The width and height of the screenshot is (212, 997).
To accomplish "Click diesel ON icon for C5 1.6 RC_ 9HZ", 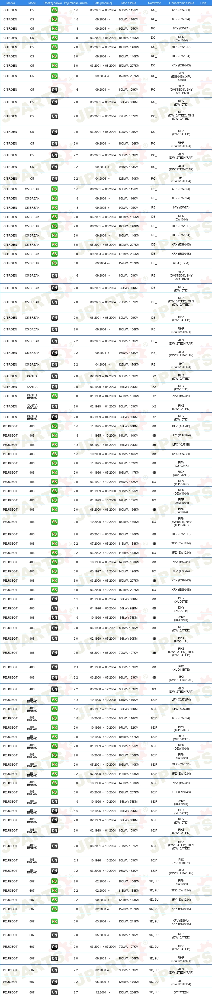I will click(x=54, y=90).
